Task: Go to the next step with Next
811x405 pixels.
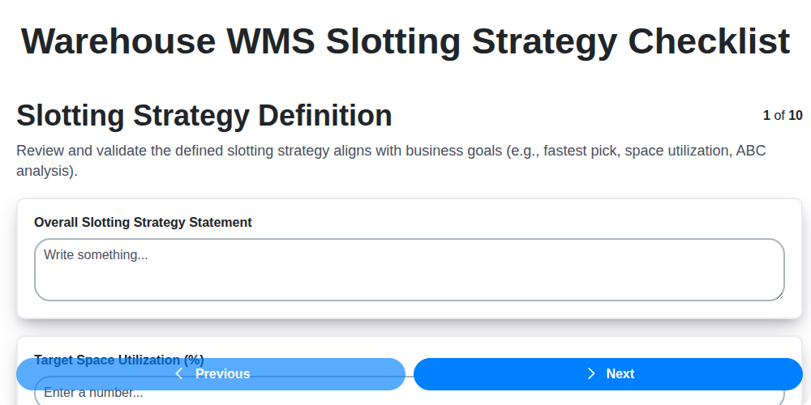Action: (608, 373)
